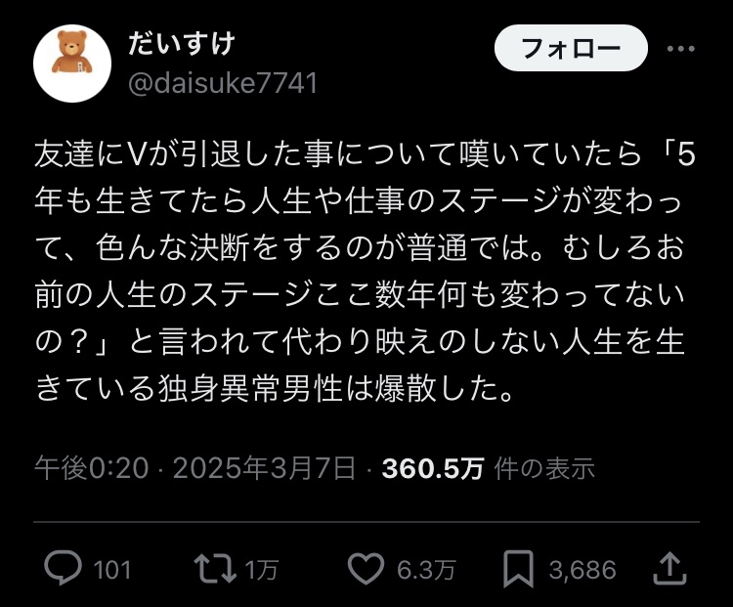Open the bear profile avatar
Screen dimensions: 733x607
click(x=72, y=64)
